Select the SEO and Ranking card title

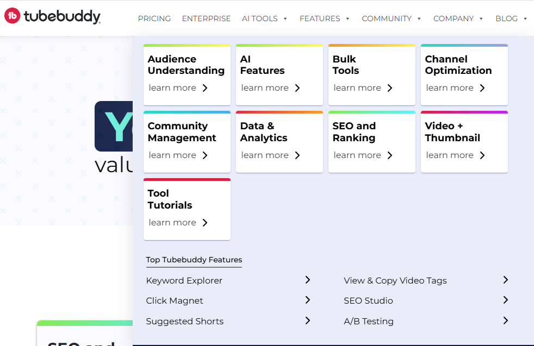coord(354,131)
